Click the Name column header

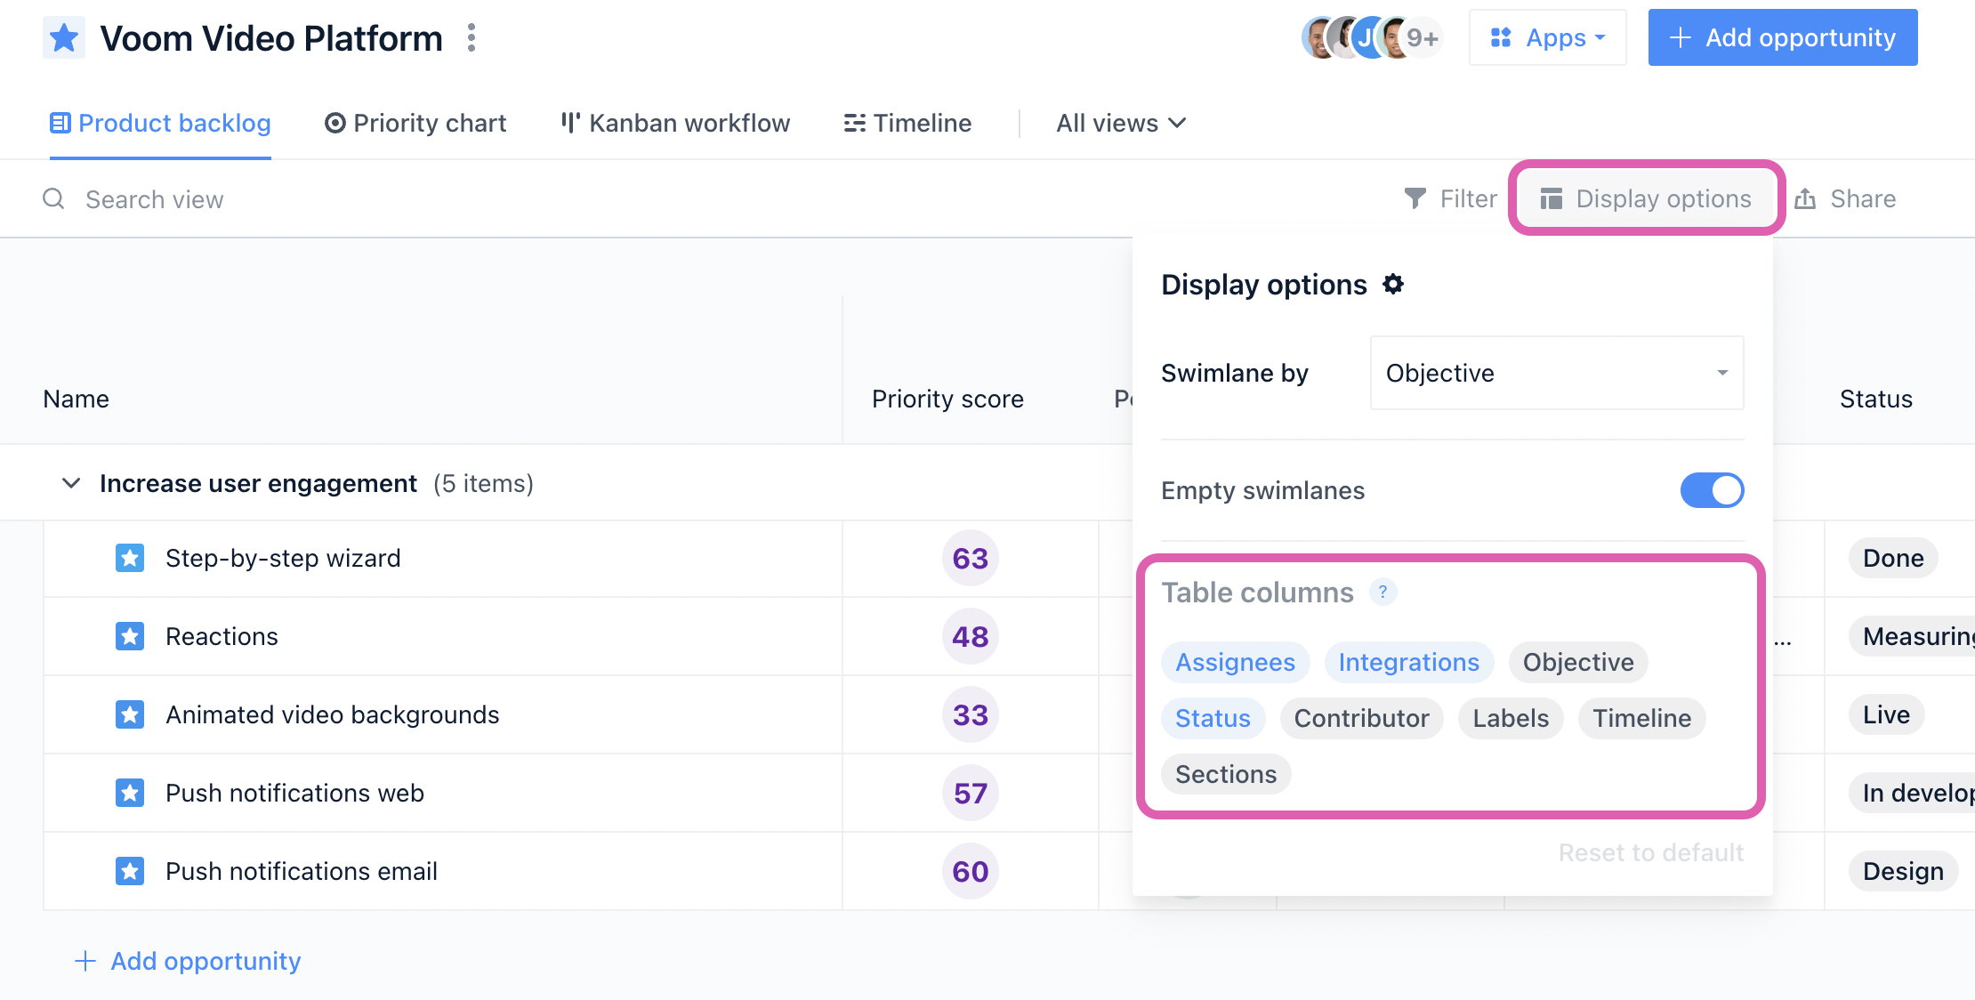point(76,399)
